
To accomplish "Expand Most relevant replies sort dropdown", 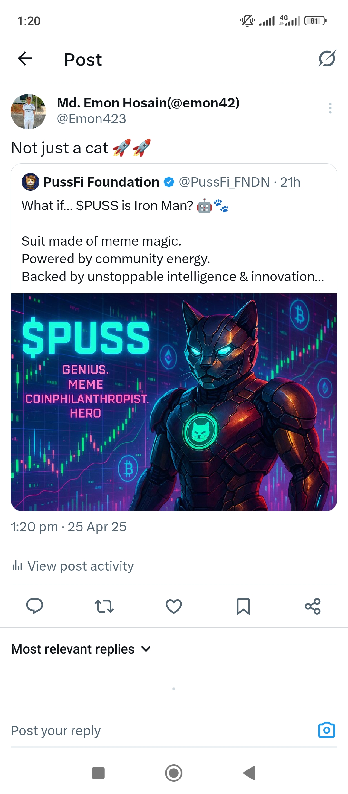I will 81,649.
